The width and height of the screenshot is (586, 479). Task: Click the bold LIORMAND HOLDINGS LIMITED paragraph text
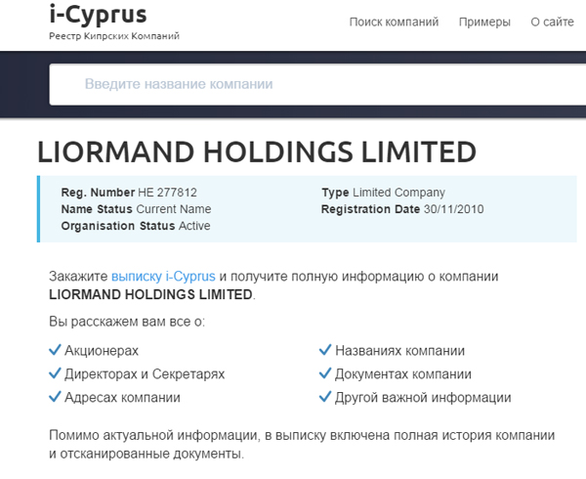[151, 294]
